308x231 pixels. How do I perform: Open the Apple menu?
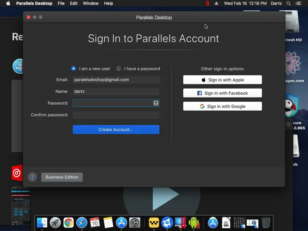8,3
